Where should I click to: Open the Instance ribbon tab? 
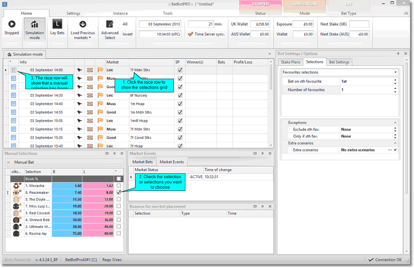[x=120, y=13]
